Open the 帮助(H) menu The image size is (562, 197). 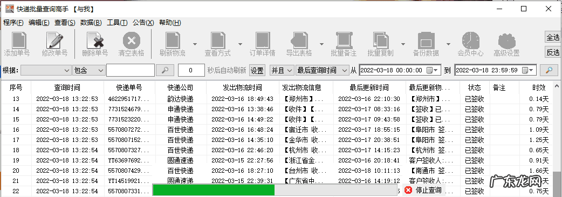[170, 23]
